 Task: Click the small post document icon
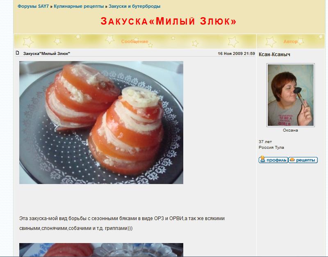pos(18,53)
